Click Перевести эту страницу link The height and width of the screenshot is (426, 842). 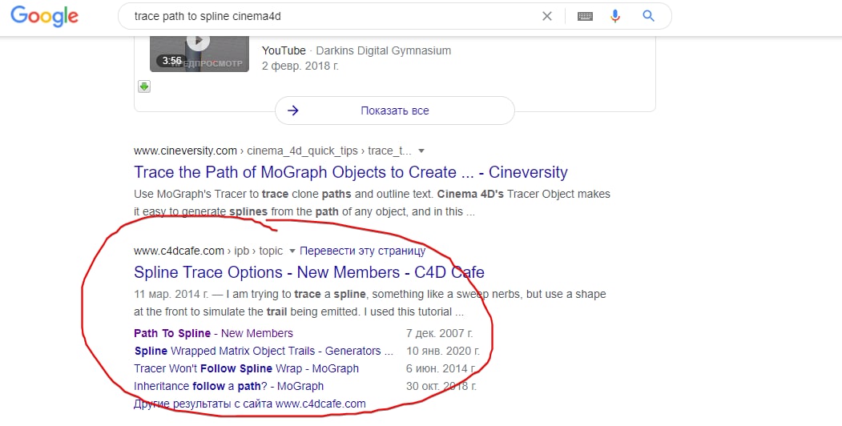pyautogui.click(x=362, y=251)
